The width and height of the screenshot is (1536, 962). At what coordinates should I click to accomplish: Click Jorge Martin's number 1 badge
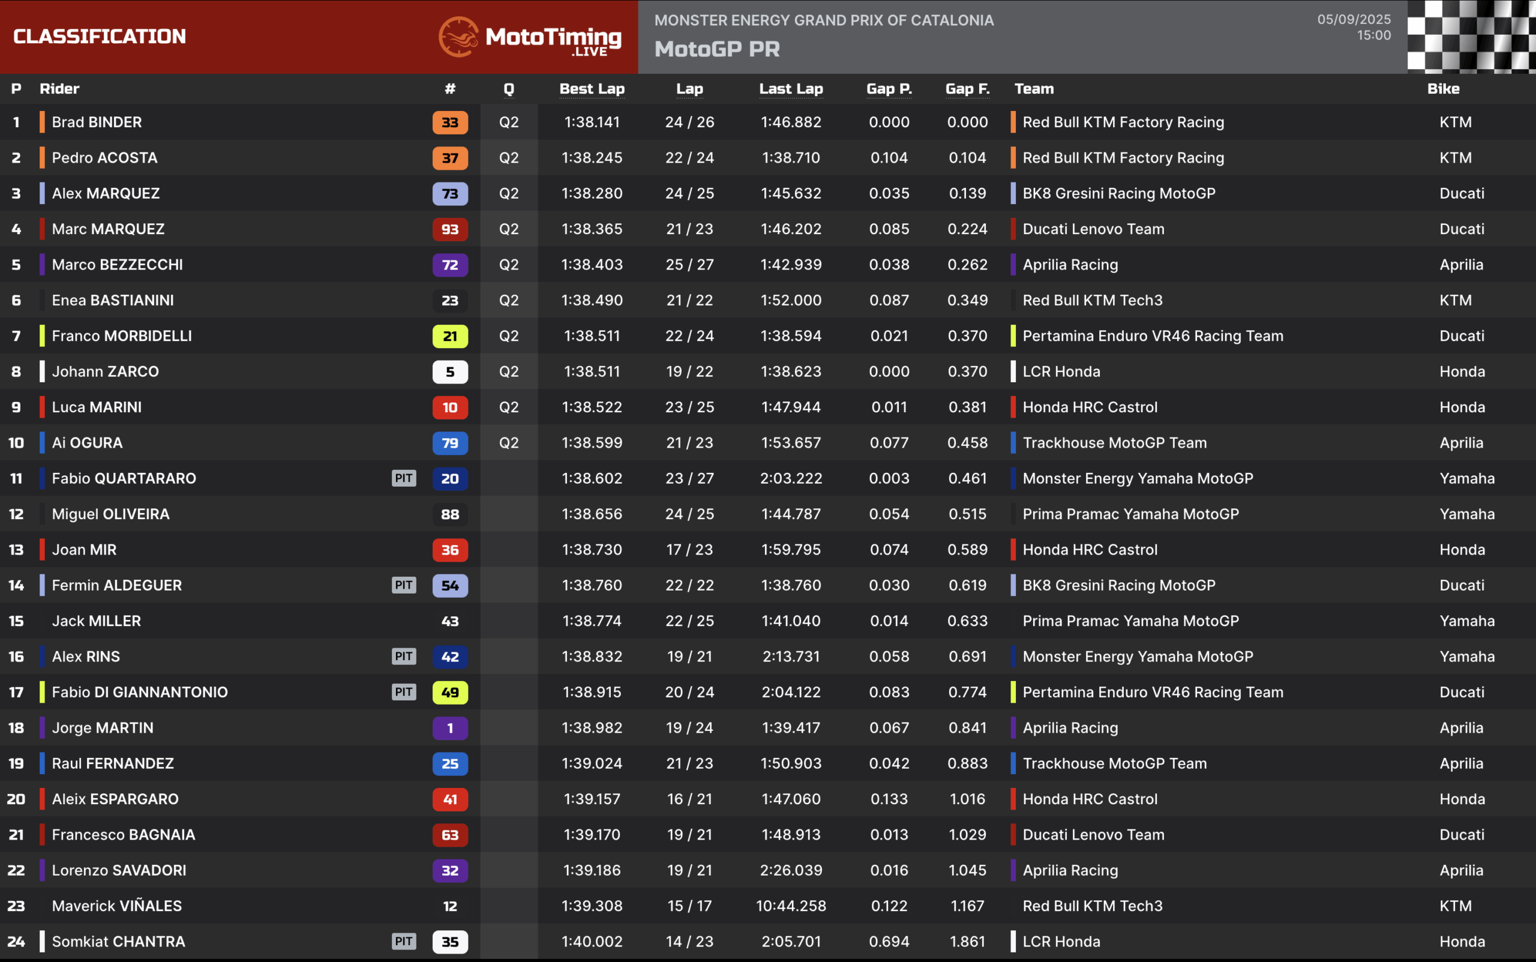click(x=449, y=728)
